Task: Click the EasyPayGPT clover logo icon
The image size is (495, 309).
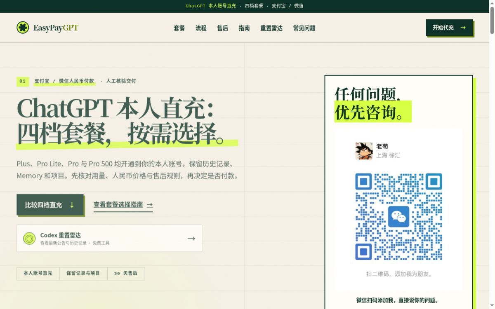Action: (23, 28)
